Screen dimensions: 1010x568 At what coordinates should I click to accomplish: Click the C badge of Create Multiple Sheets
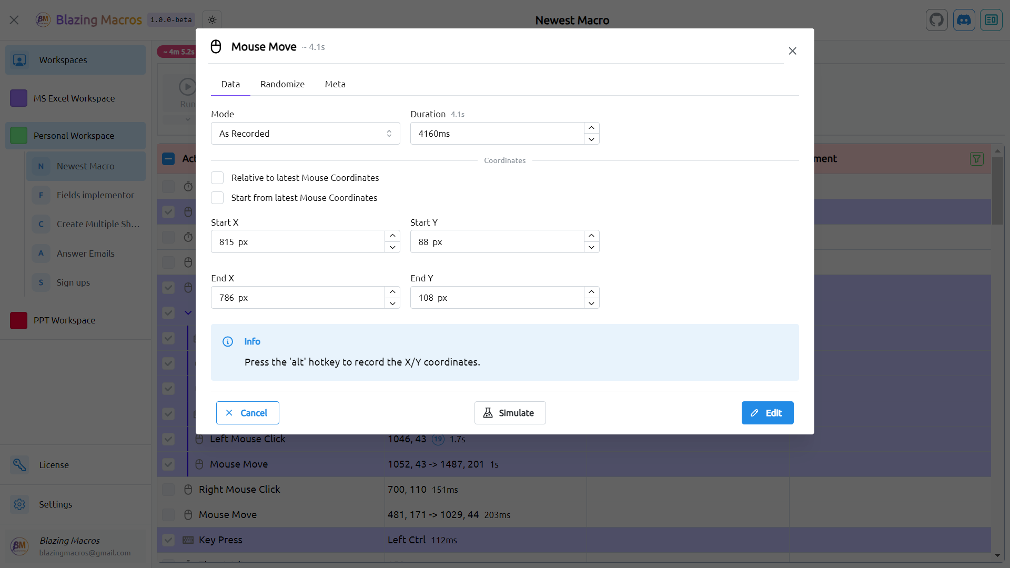tap(41, 224)
